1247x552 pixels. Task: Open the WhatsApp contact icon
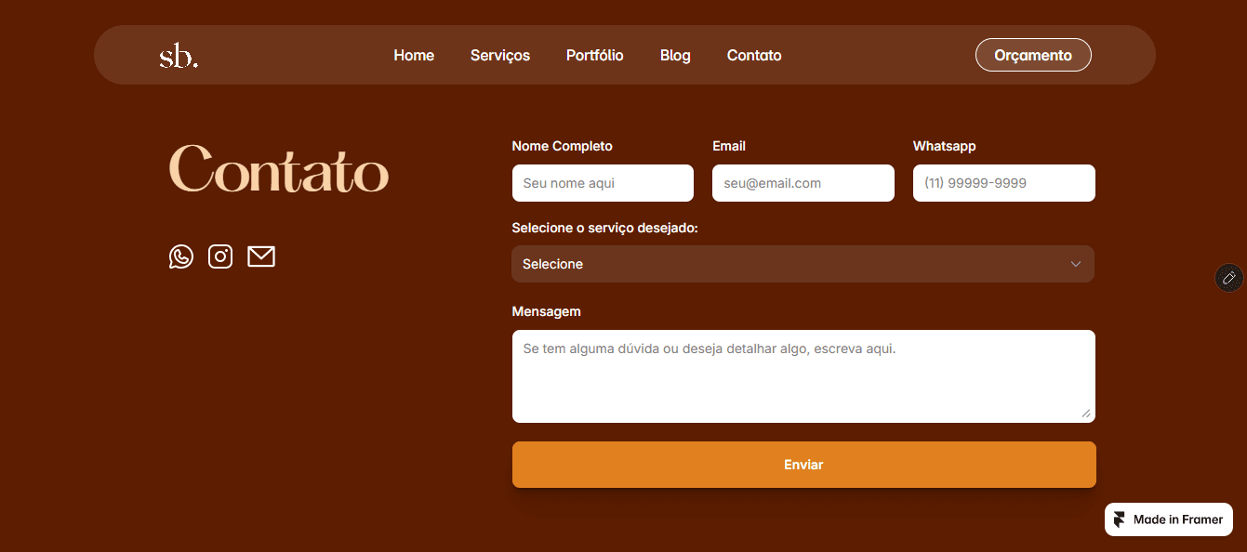pyautogui.click(x=181, y=256)
